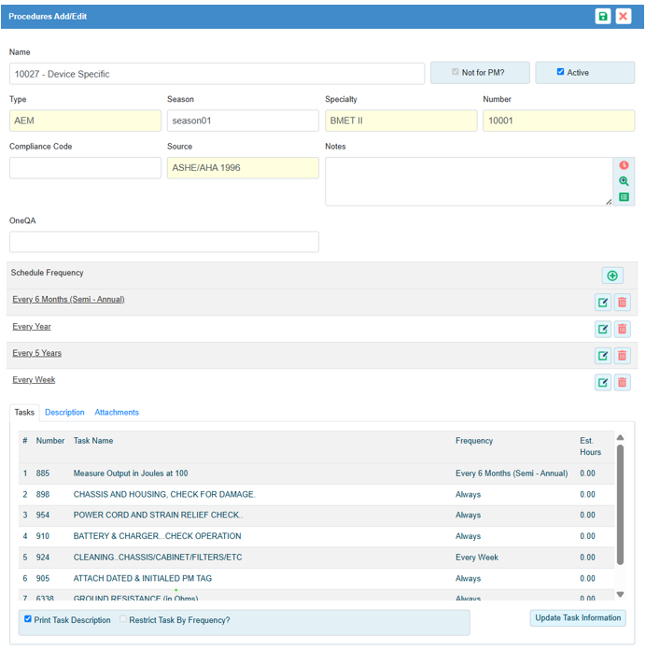
Task: Toggle the Active checkbox
Action: click(560, 72)
